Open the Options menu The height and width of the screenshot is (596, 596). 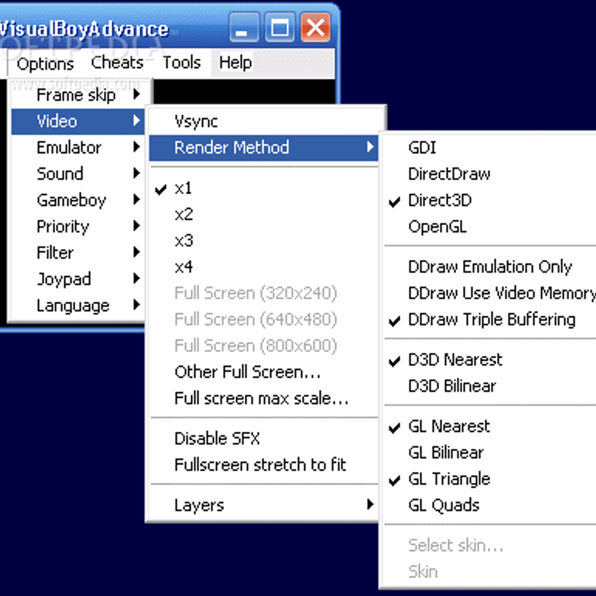coord(45,64)
